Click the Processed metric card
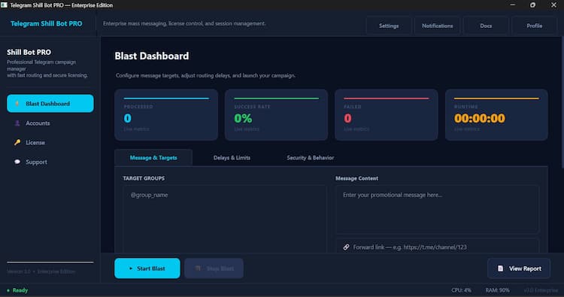Image resolution: width=564 pixels, height=297 pixels. pyautogui.click(x=166, y=115)
